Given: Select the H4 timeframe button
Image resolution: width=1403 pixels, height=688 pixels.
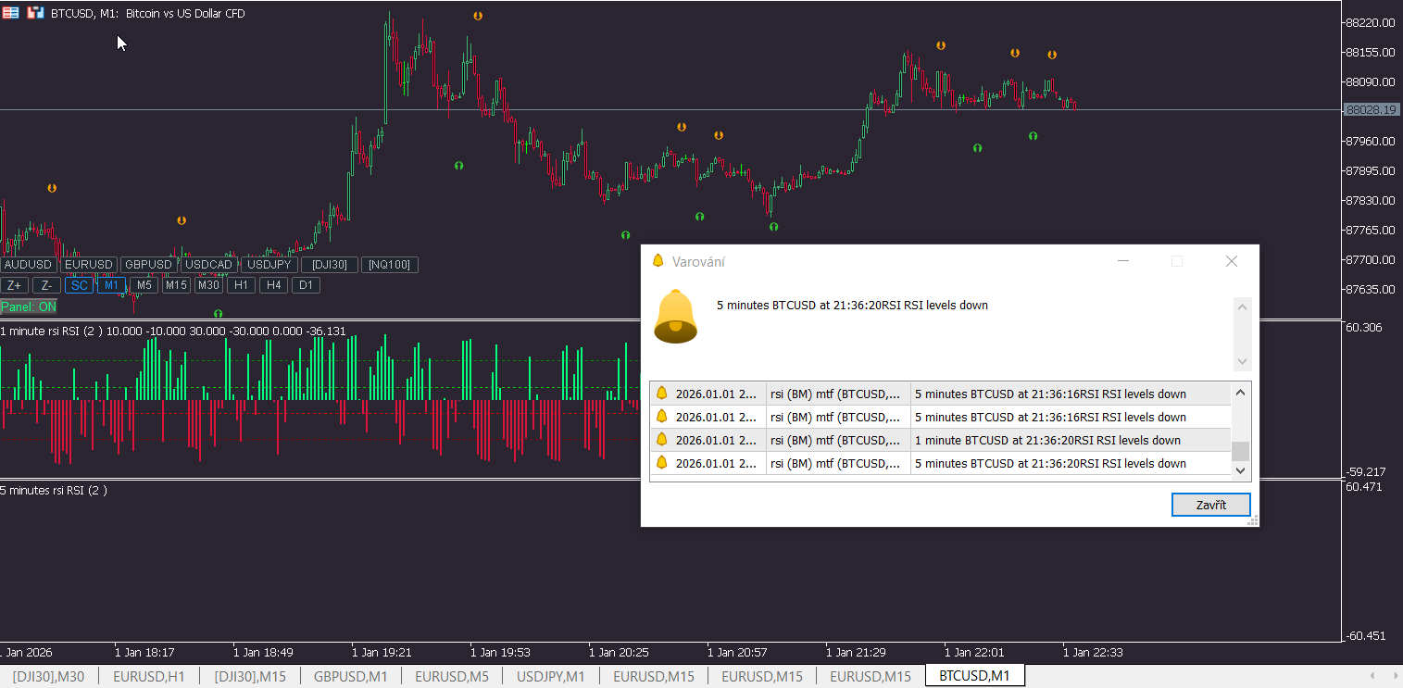Looking at the screenshot, I should coord(273,285).
